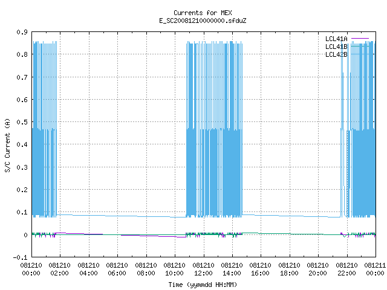This screenshot has height=290, width=387.
Task: Click the 0.6 y-axis tick label
Action: click(x=22, y=100)
